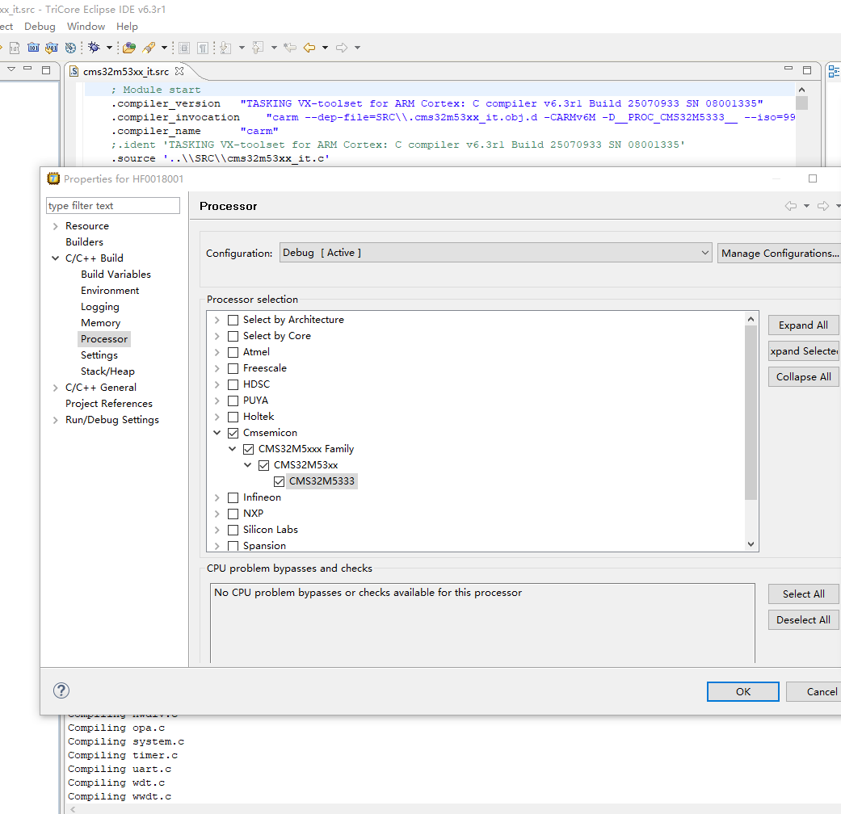Check the Infineon checkbox

(233, 497)
